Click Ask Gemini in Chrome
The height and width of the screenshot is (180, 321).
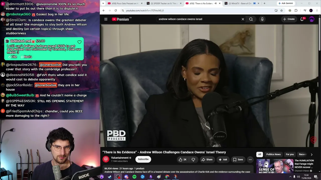click(285, 3)
